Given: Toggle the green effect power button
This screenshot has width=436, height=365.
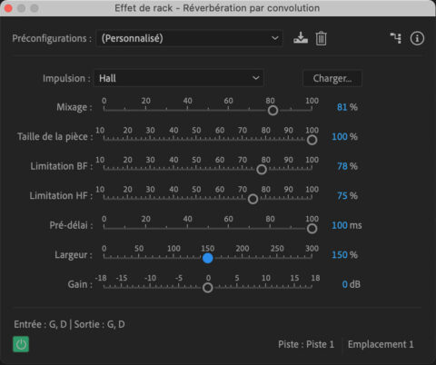Looking at the screenshot, I should tap(21, 344).
